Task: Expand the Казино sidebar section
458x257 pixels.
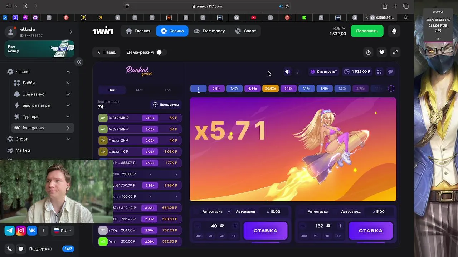Action: coord(68,72)
